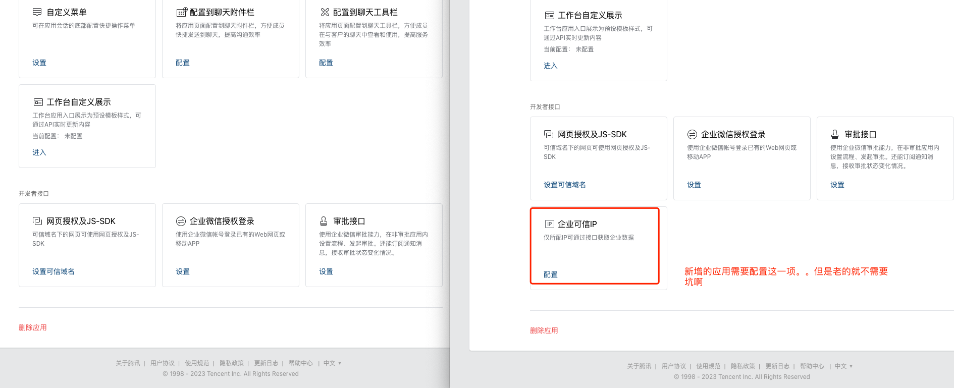
Task: Open 配置 under 配置到聊天工具栏
Action: point(326,63)
